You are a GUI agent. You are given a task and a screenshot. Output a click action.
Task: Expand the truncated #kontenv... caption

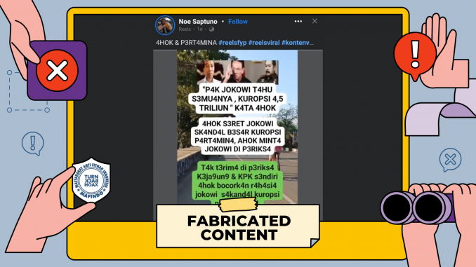(x=298, y=43)
